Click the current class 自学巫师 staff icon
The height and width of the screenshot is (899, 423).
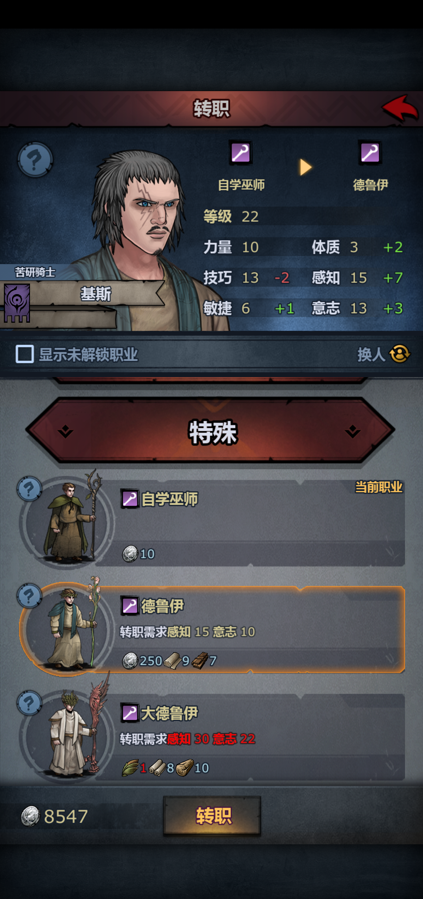(240, 153)
